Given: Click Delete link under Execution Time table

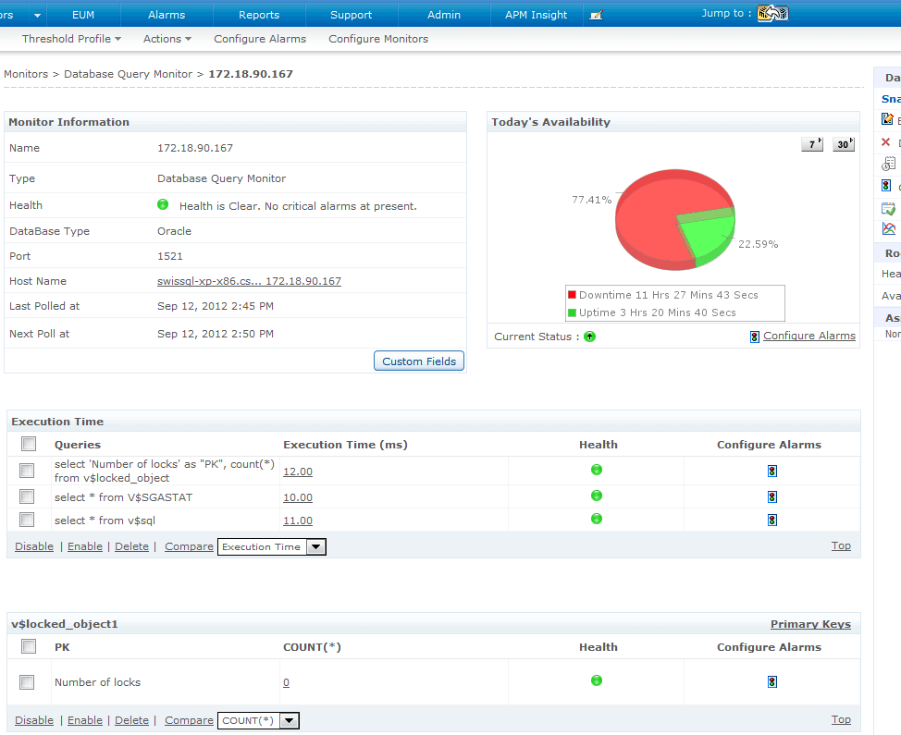Looking at the screenshot, I should coord(131,546).
